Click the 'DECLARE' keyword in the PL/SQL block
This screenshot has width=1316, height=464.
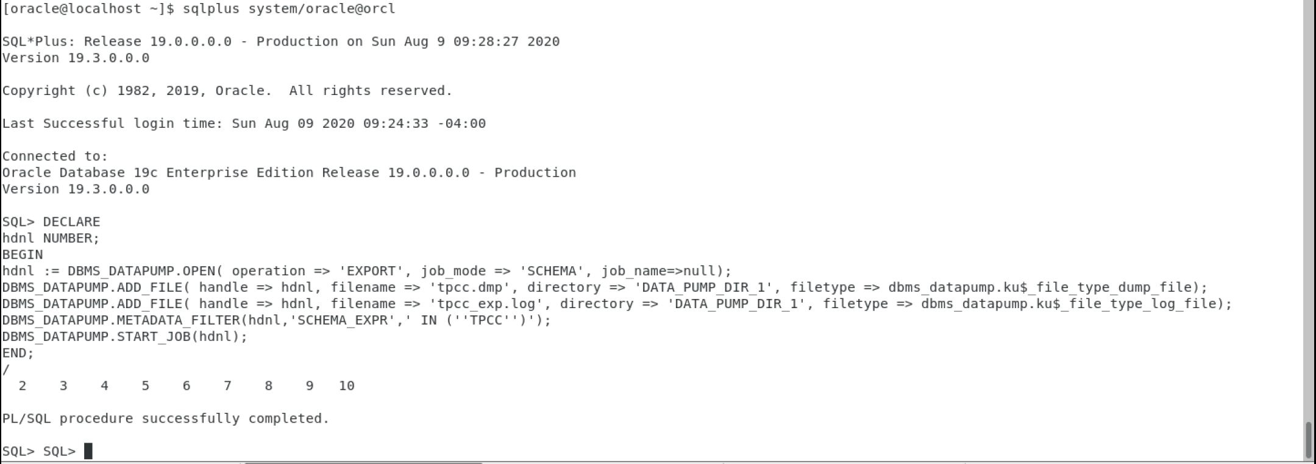(71, 222)
